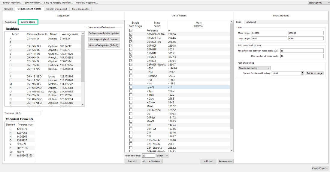Click Add row button

208,161
